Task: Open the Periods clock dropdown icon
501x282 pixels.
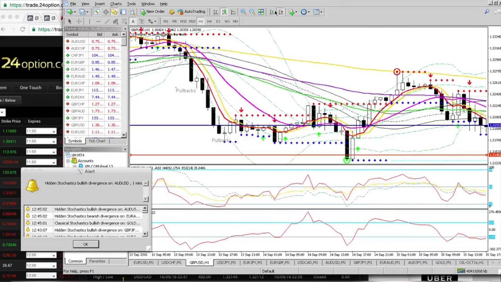Action: [305, 12]
